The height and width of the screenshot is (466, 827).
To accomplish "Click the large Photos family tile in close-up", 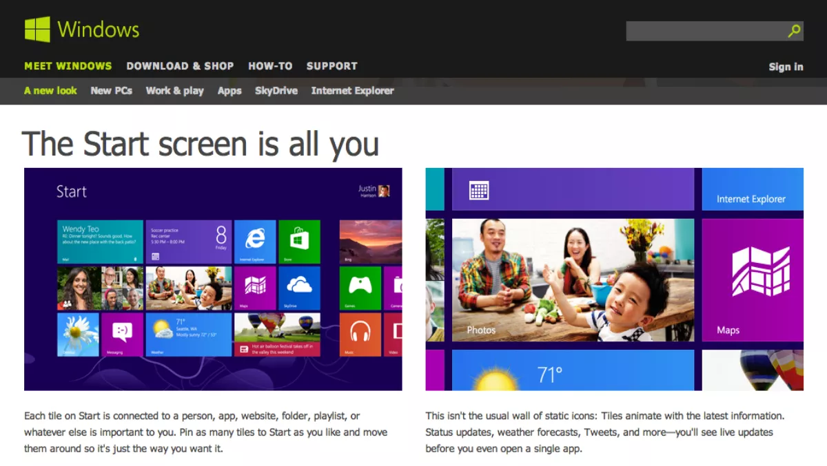I will [573, 280].
